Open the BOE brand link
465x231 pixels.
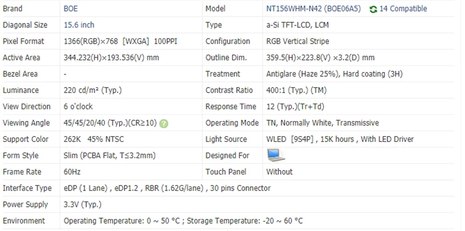[x=71, y=9]
